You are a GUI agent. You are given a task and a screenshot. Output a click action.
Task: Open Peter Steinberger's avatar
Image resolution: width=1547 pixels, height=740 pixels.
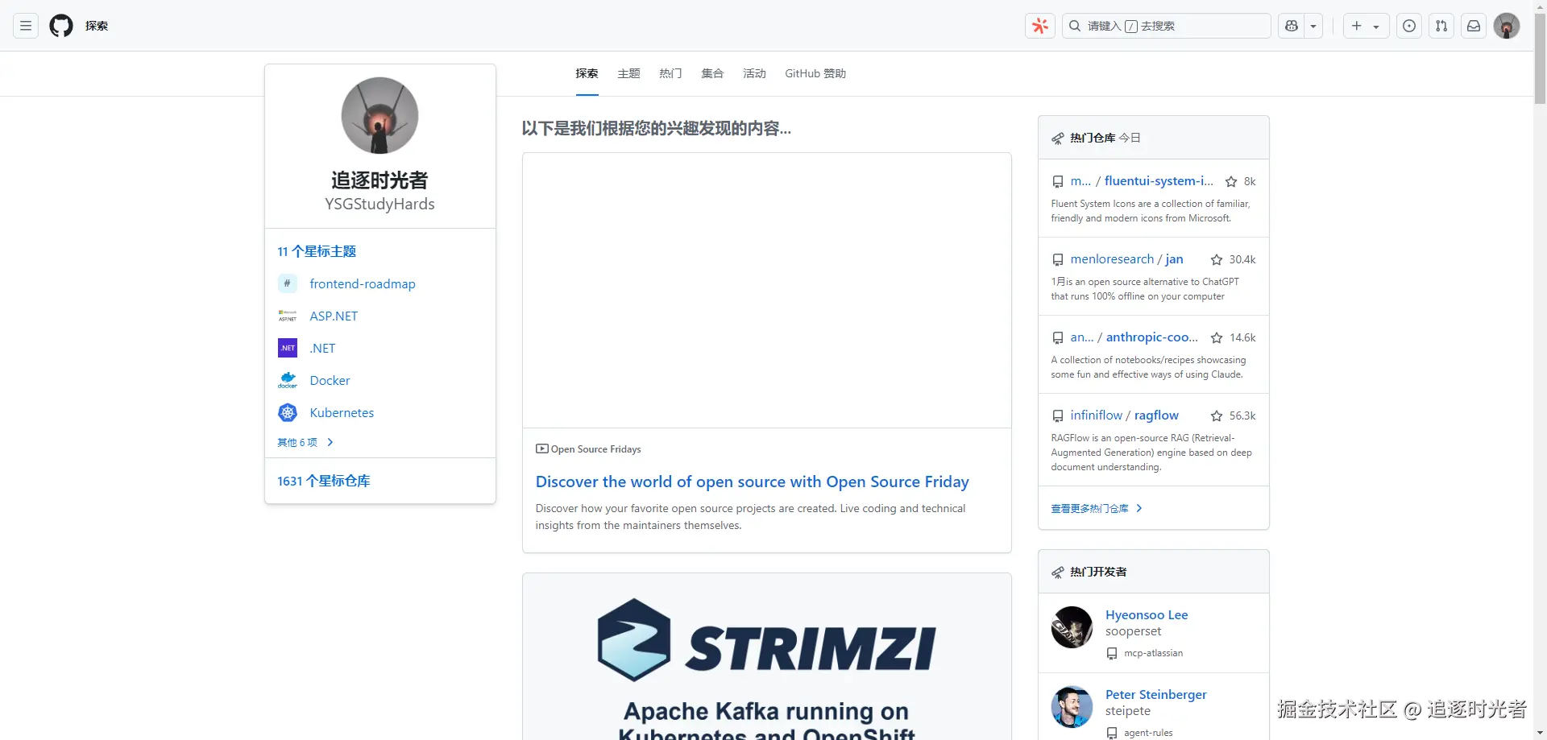pos(1072,707)
